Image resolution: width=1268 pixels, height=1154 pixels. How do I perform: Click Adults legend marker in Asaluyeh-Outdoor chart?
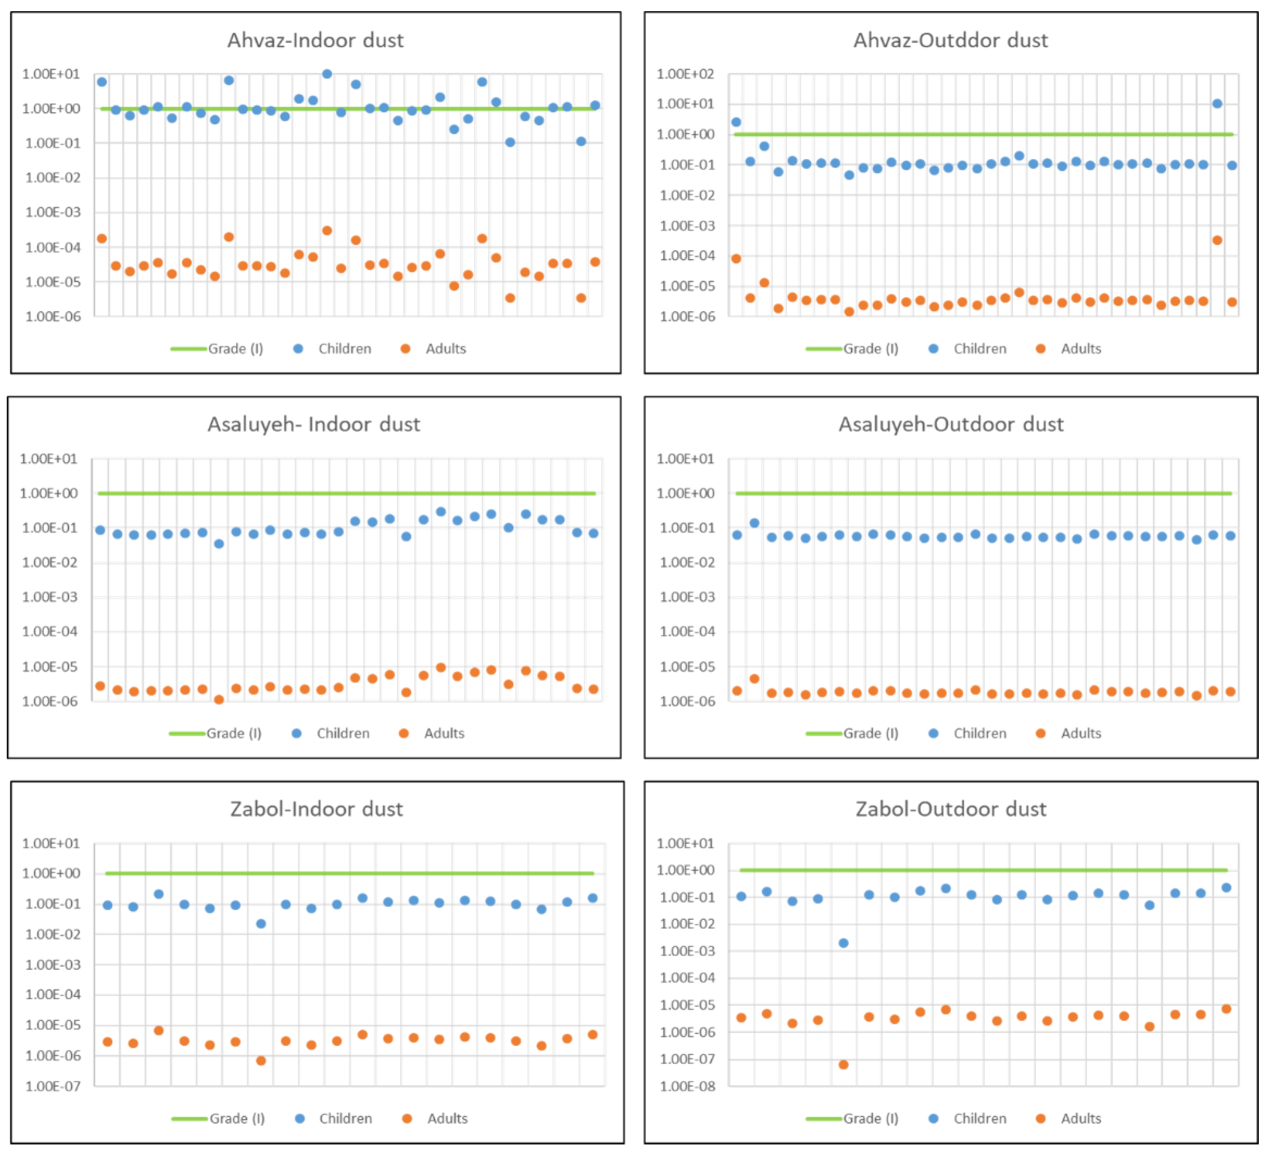pos(1040,733)
